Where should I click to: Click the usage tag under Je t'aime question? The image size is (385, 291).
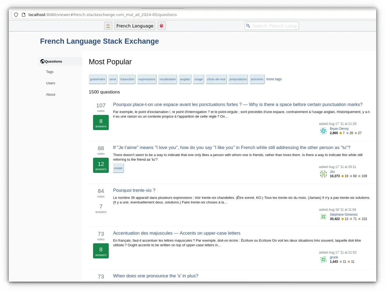[x=118, y=168]
